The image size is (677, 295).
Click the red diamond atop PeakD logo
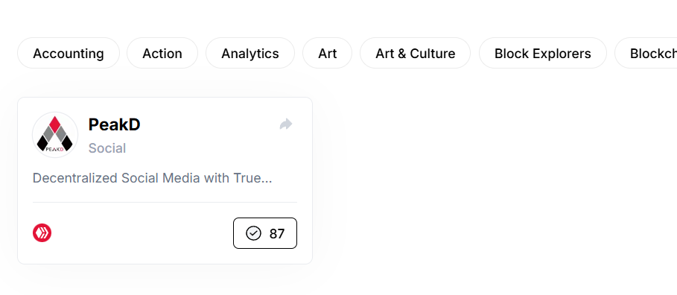(55, 124)
